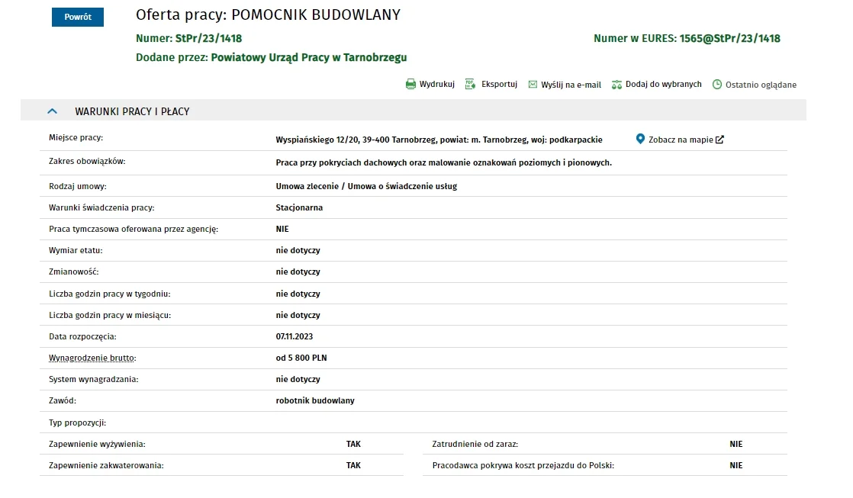
Task: Click the Wydrukuj text link
Action: (x=437, y=84)
